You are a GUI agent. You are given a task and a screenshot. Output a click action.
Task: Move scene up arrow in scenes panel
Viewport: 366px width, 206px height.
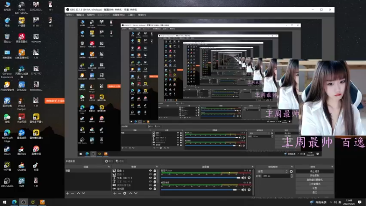(x=78, y=193)
